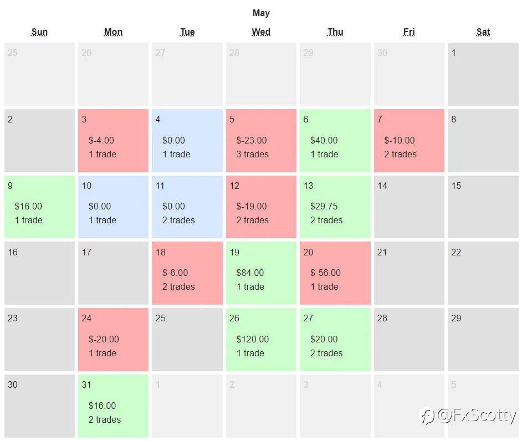This screenshot has width=522, height=441.
Task: Open May 31 cell with $16.00
Action: pyautogui.click(x=113, y=406)
